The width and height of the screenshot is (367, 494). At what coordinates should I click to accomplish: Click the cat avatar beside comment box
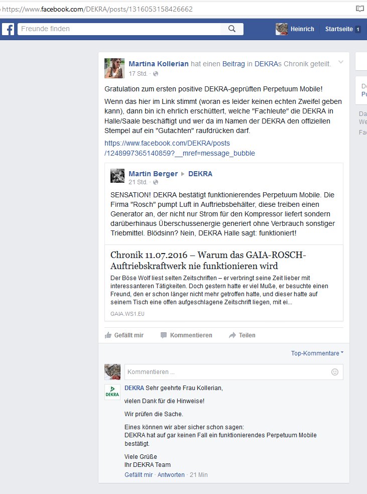point(112,372)
